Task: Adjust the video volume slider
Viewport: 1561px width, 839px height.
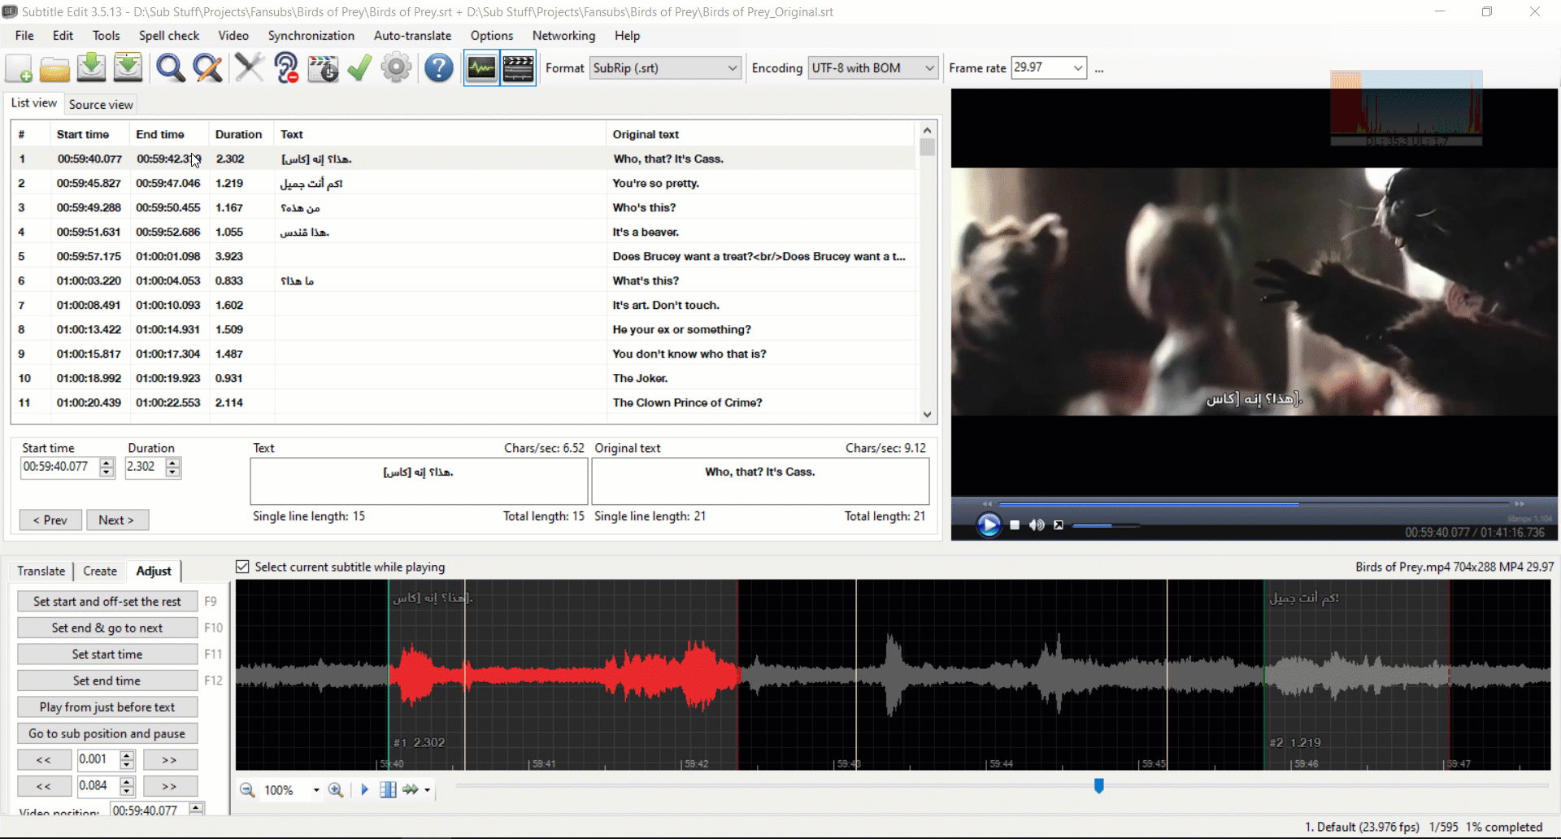Action: (x=1105, y=526)
